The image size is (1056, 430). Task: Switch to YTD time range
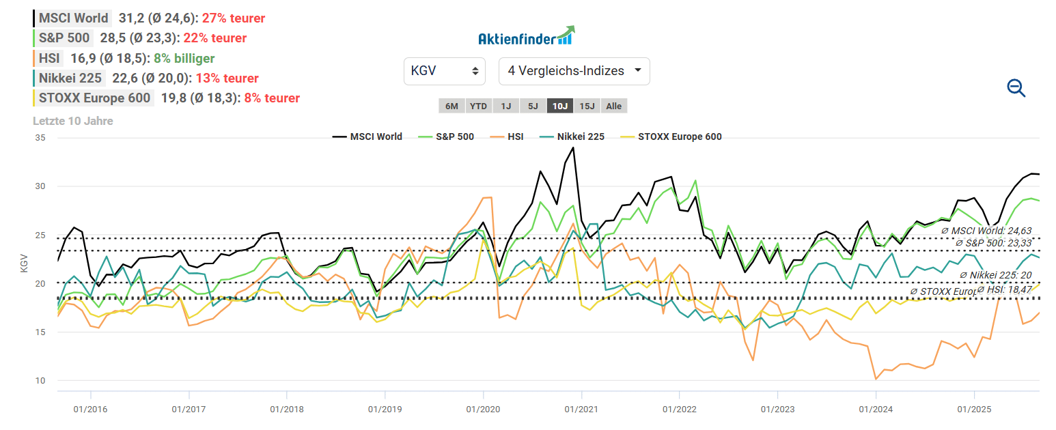(479, 106)
